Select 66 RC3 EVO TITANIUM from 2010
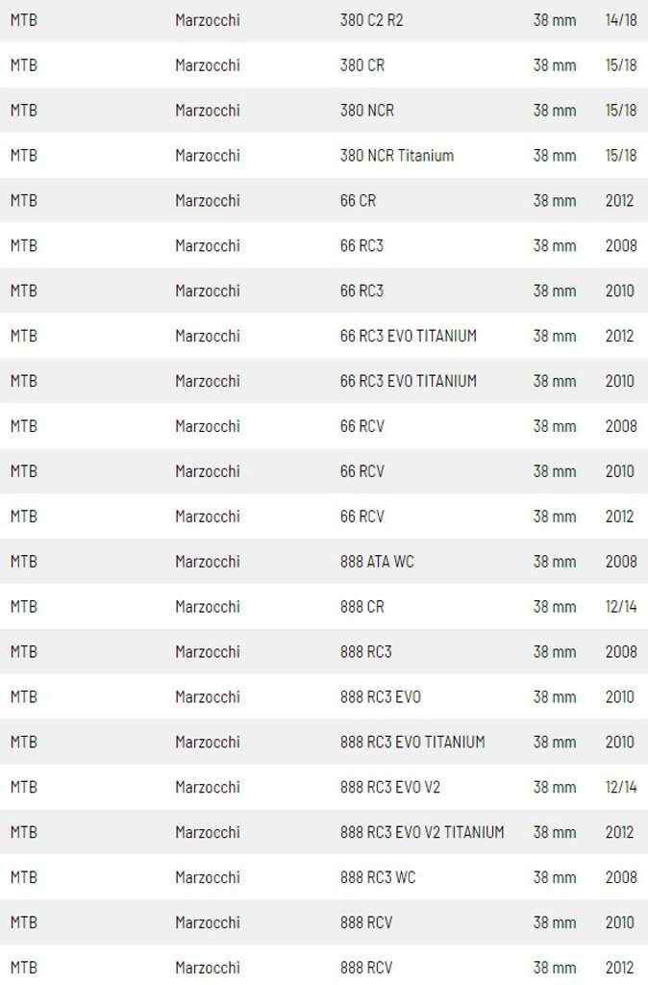 [408, 381]
